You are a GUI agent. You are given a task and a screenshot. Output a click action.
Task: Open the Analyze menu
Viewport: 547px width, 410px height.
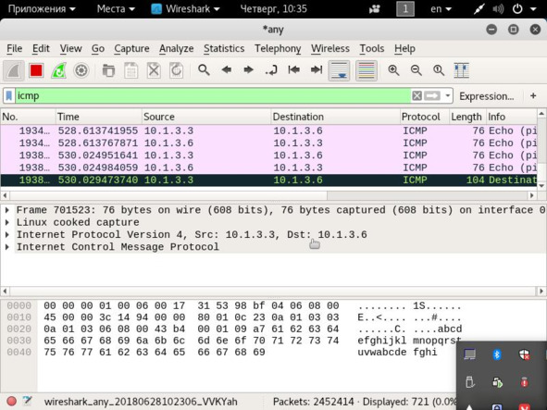pos(176,48)
